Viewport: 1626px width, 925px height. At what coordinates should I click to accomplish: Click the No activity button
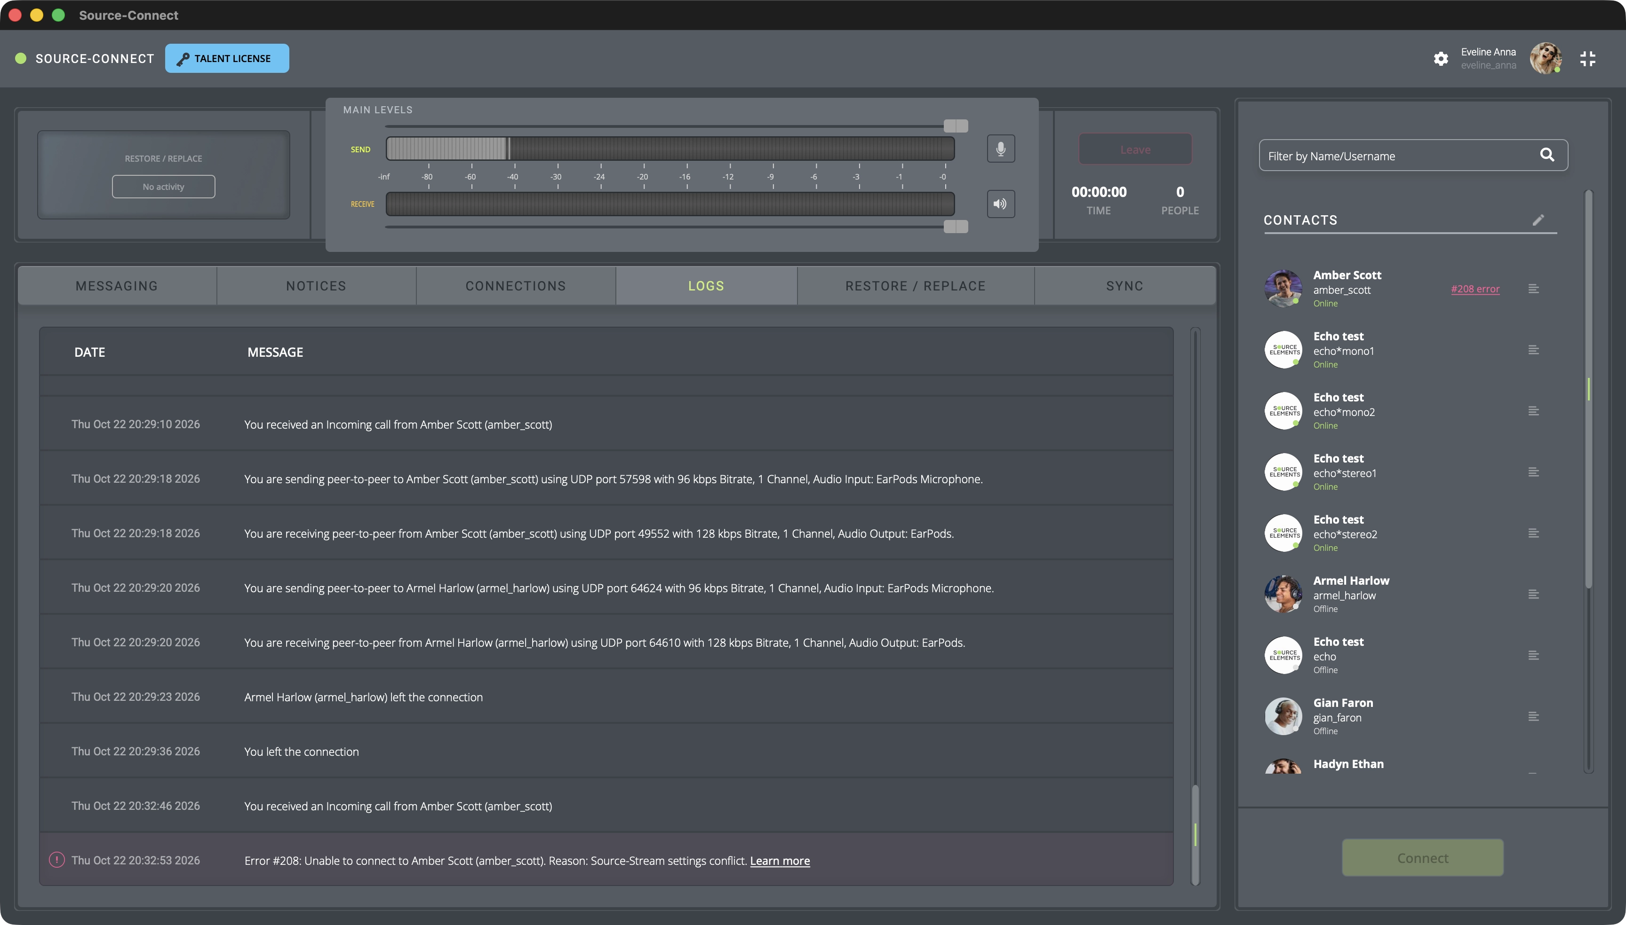click(x=163, y=187)
